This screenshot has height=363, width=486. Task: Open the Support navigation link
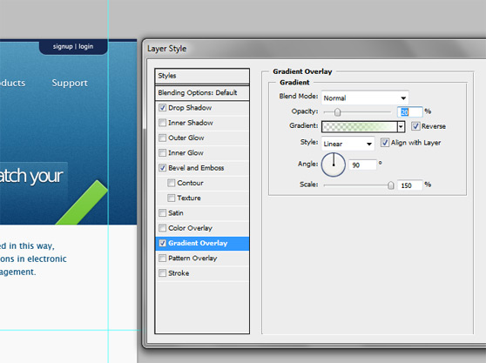pyautogui.click(x=70, y=83)
